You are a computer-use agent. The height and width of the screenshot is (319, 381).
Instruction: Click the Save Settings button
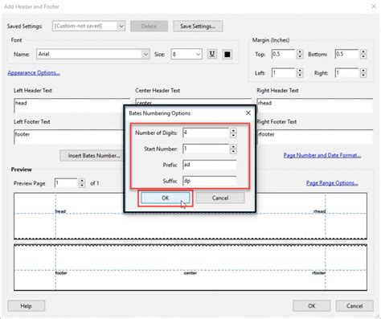coord(198,27)
